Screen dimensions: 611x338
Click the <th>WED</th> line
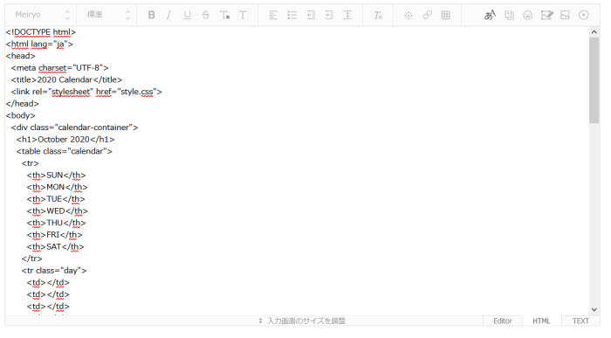58,210
